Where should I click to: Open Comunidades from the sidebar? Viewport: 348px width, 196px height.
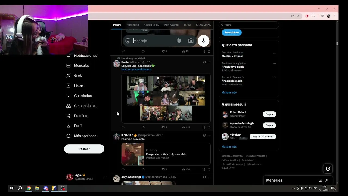81,106
